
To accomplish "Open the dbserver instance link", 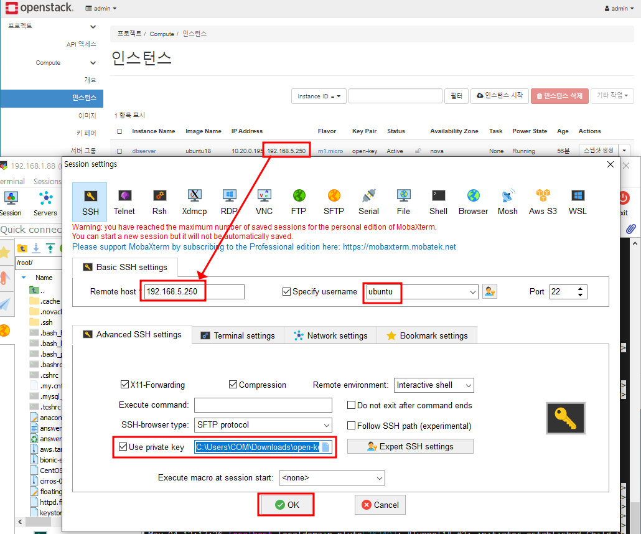I will pyautogui.click(x=144, y=151).
